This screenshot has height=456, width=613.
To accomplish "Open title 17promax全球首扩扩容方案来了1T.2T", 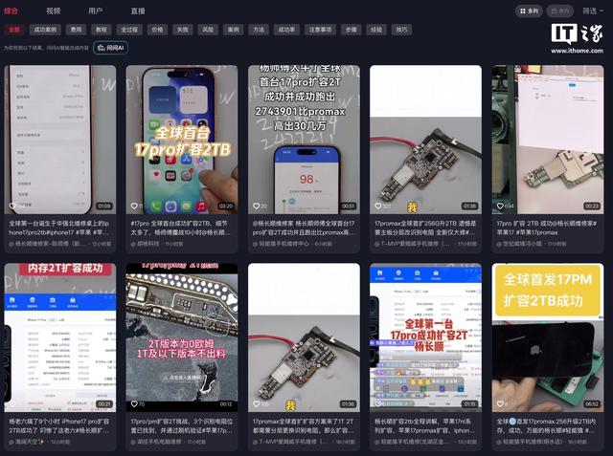I will [304, 426].
